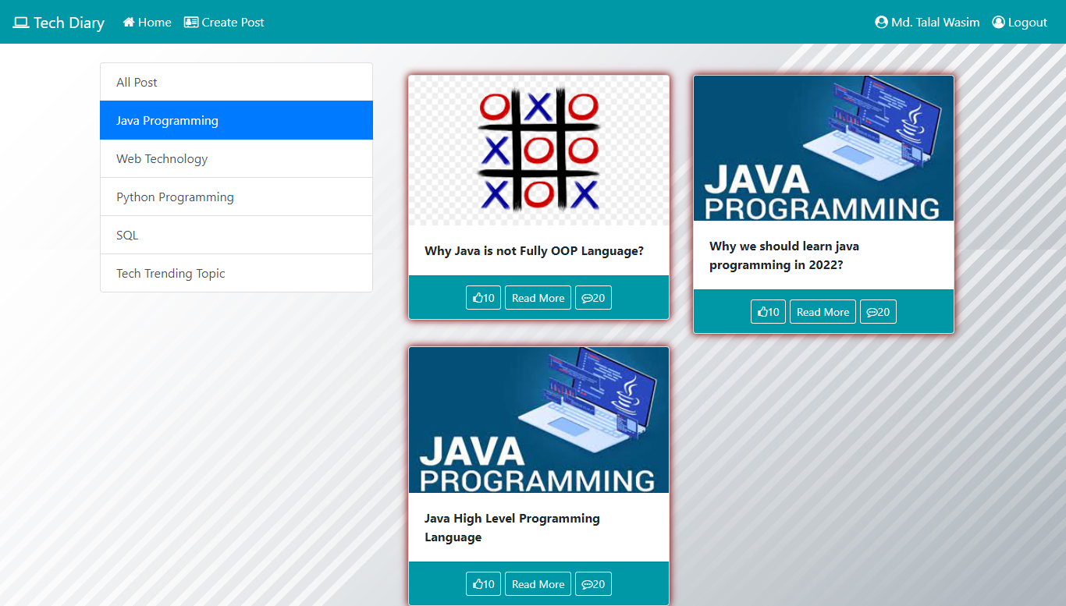Open Create Post page
The height and width of the screenshot is (606, 1066).
[x=224, y=23]
